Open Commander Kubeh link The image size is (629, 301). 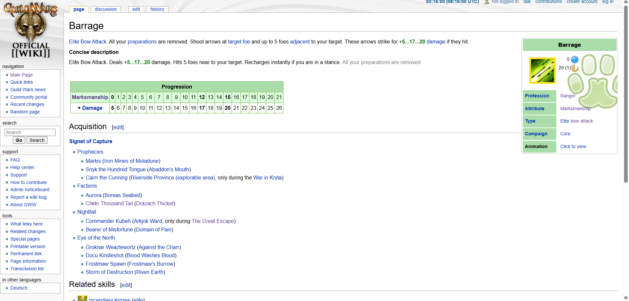click(108, 221)
